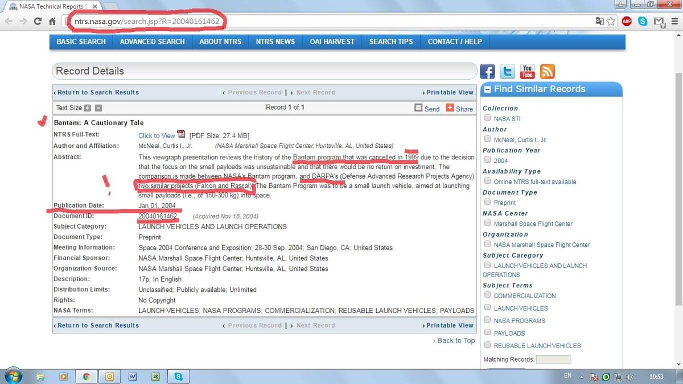The image size is (683, 384).
Task: Click the orange RSS feed icon
Action: pyautogui.click(x=547, y=72)
